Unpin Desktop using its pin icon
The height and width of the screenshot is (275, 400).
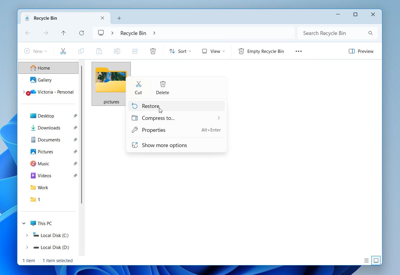(75, 116)
